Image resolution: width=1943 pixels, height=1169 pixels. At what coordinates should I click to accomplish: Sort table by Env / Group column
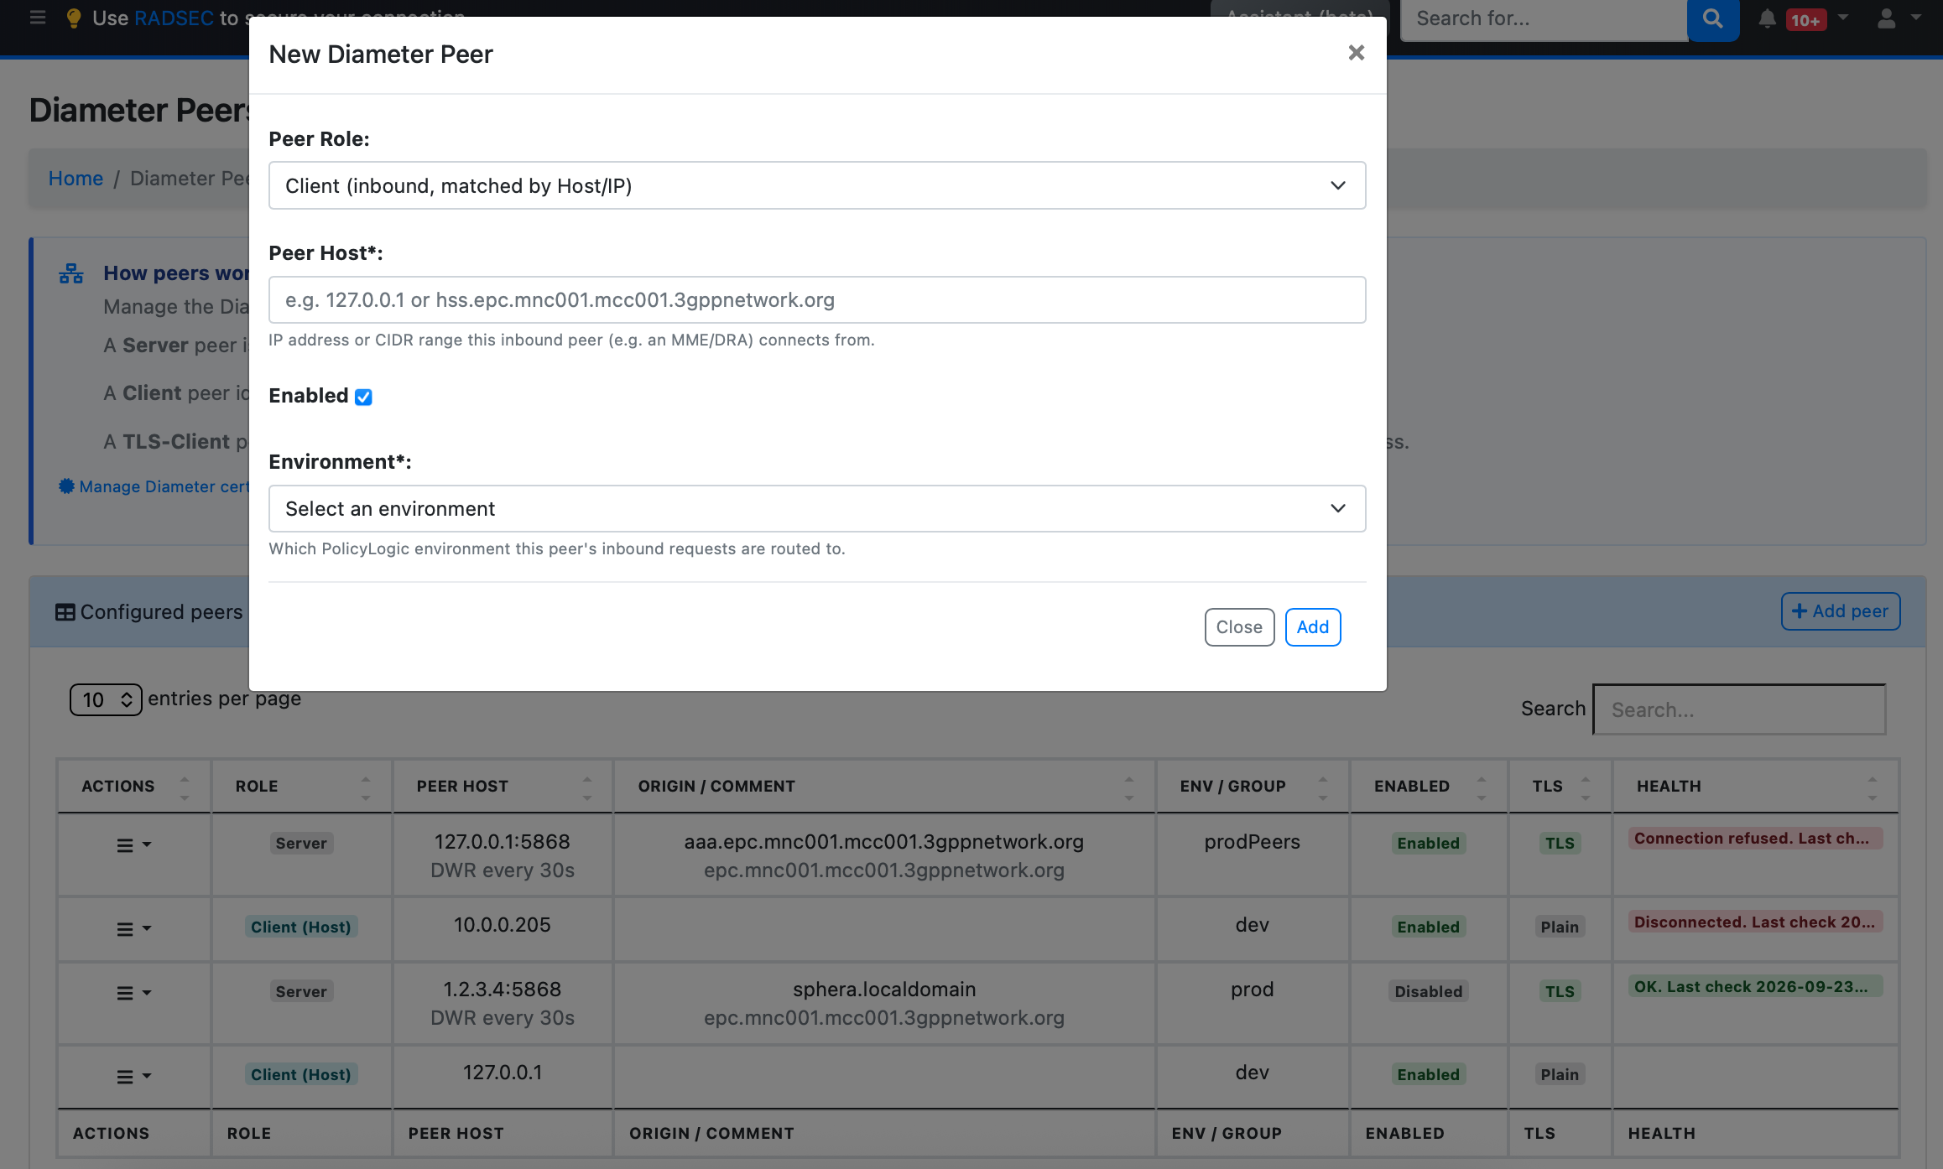(1253, 787)
